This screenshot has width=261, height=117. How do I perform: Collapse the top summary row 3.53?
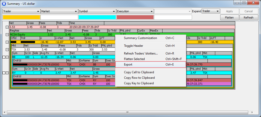7,27
